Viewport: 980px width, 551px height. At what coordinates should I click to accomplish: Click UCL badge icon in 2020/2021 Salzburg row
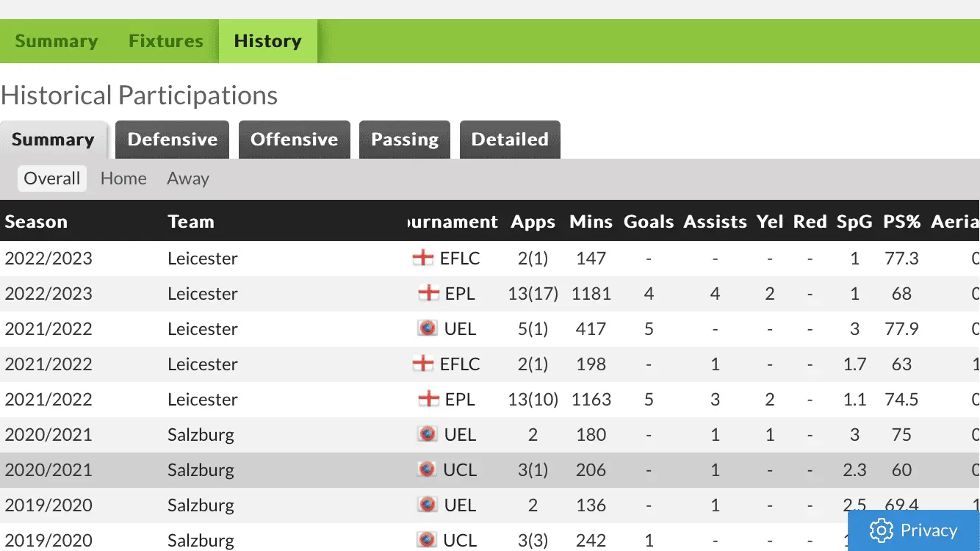(427, 469)
